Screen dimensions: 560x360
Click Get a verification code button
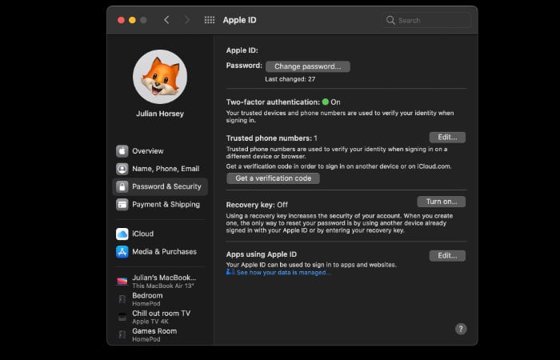[x=274, y=178]
